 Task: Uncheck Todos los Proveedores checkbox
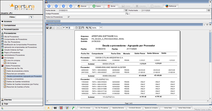click(x=68, y=17)
